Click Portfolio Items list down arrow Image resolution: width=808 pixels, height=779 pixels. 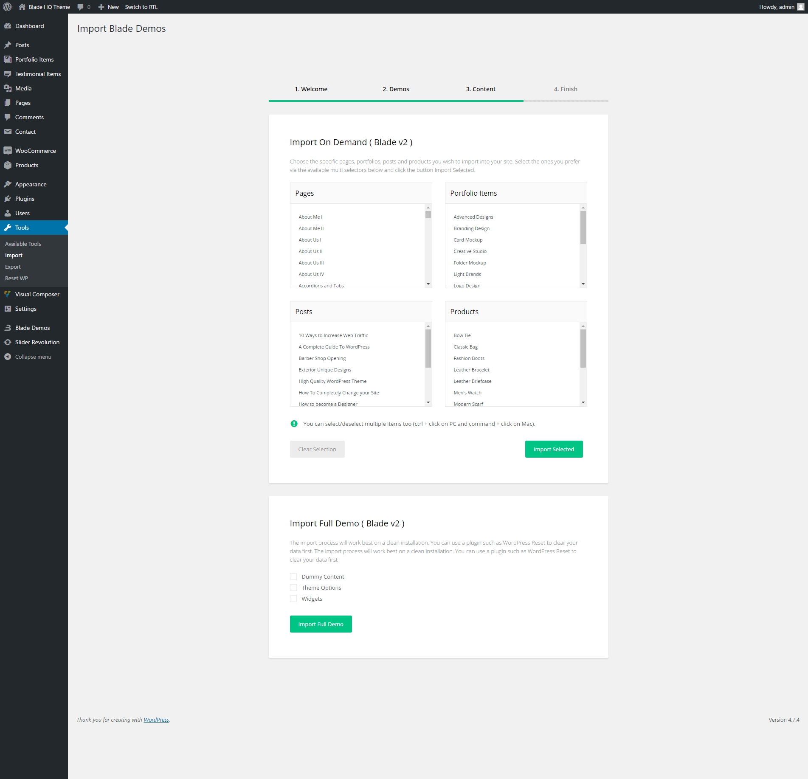coord(583,284)
